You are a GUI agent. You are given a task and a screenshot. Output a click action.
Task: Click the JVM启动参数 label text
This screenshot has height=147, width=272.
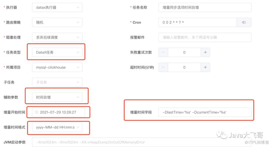(x=15, y=142)
